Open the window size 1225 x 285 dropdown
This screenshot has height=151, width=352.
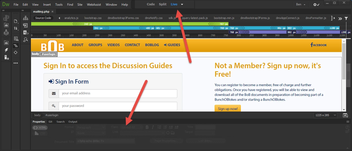coord(325,115)
